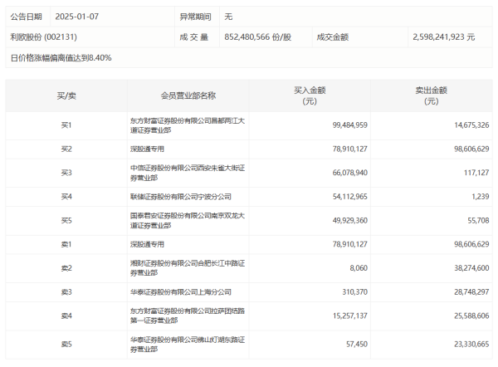Select 78,910,127 in the 买2 row
The width and height of the screenshot is (498, 367).
[350, 149]
